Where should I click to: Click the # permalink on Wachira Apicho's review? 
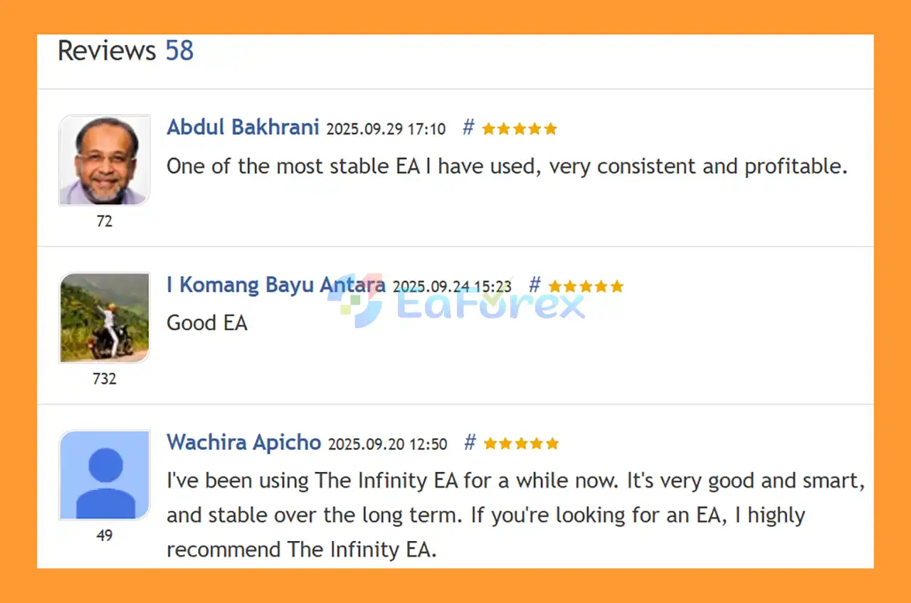[x=470, y=443]
